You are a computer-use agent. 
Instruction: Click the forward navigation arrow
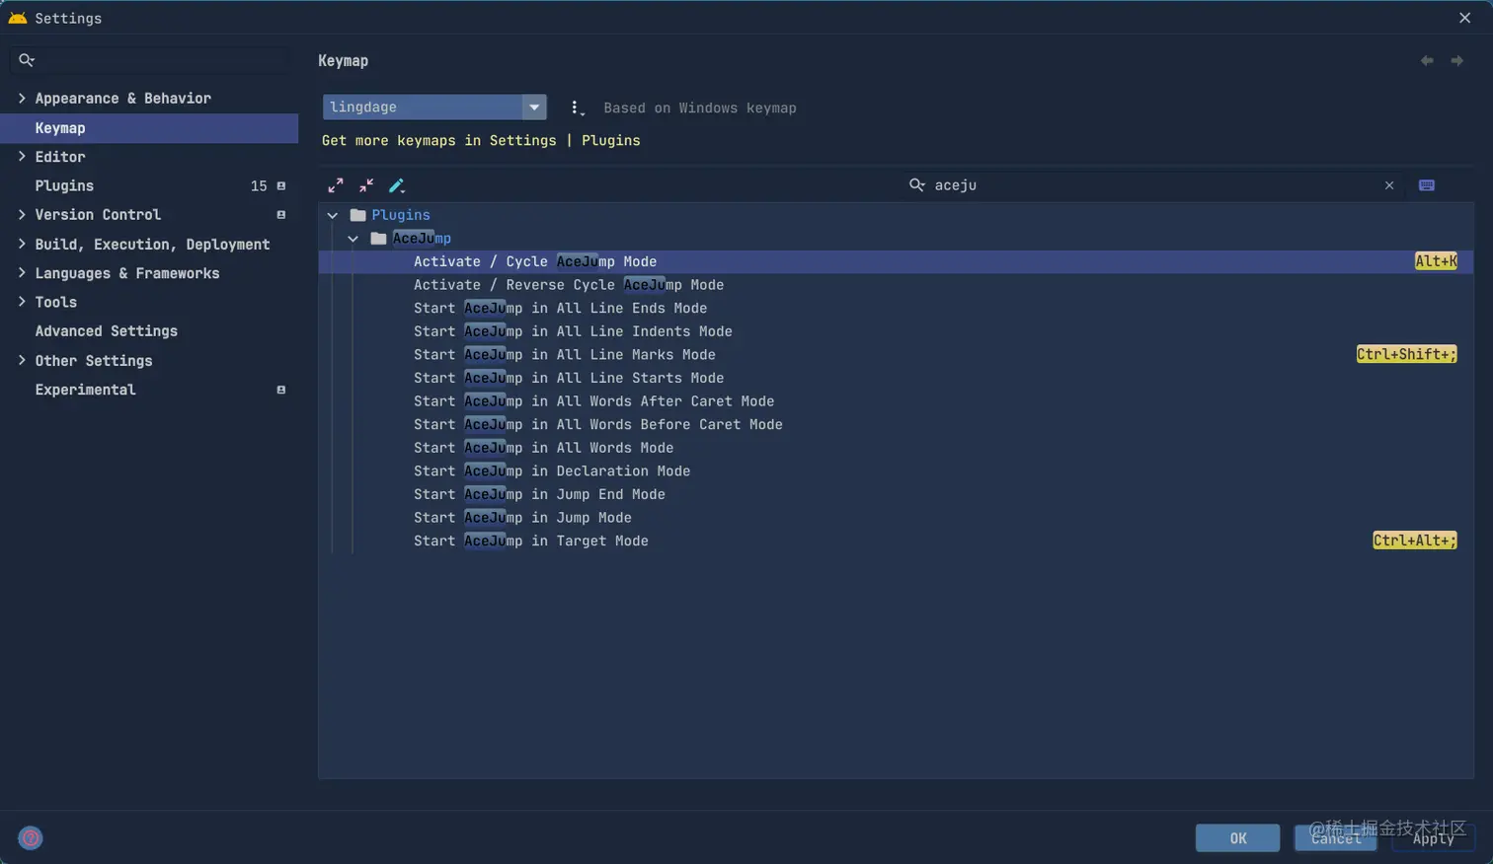[x=1456, y=61]
